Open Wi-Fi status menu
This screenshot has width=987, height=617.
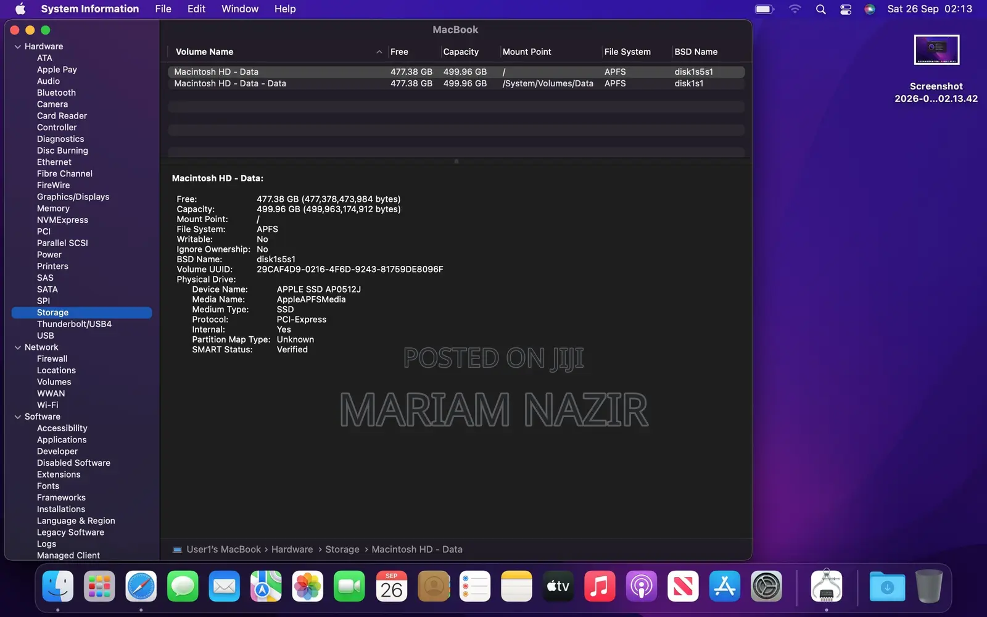coord(795,9)
